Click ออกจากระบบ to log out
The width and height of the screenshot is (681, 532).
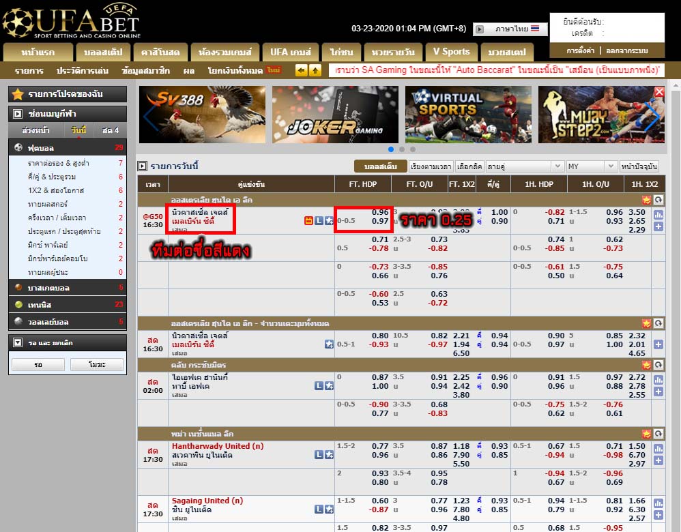627,50
